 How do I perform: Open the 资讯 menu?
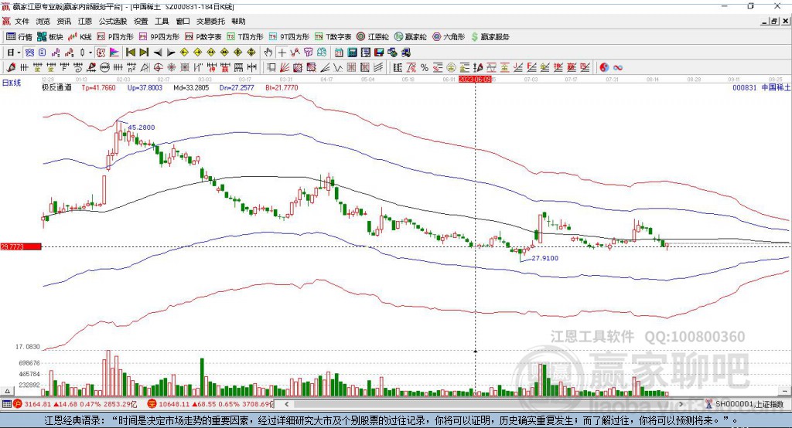point(64,21)
